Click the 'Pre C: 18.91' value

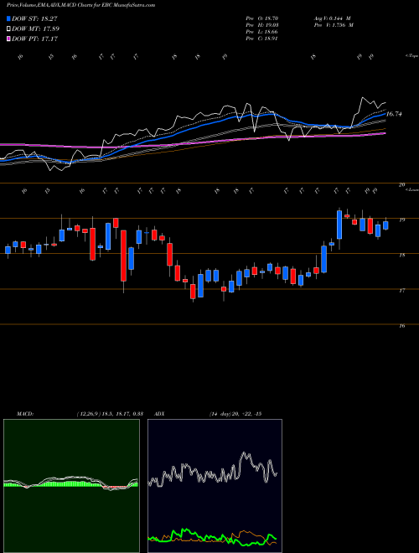262,39
